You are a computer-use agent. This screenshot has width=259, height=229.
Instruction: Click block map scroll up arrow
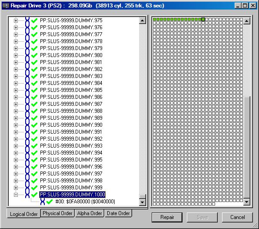(246, 21)
